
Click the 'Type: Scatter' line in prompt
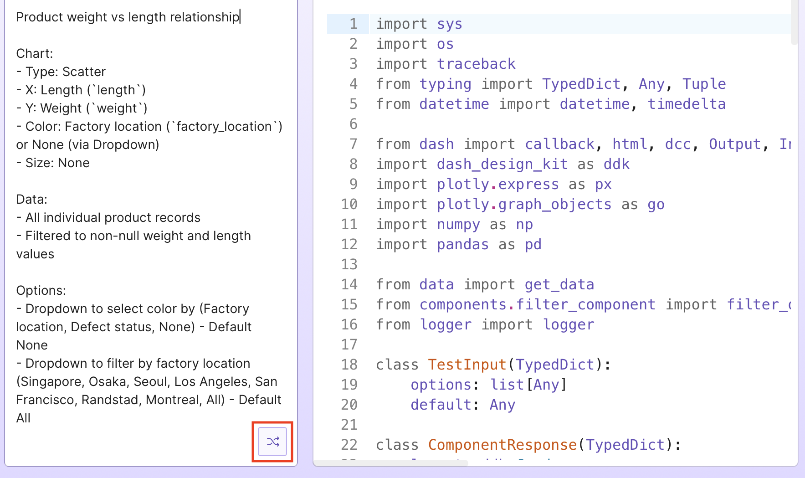(x=65, y=72)
